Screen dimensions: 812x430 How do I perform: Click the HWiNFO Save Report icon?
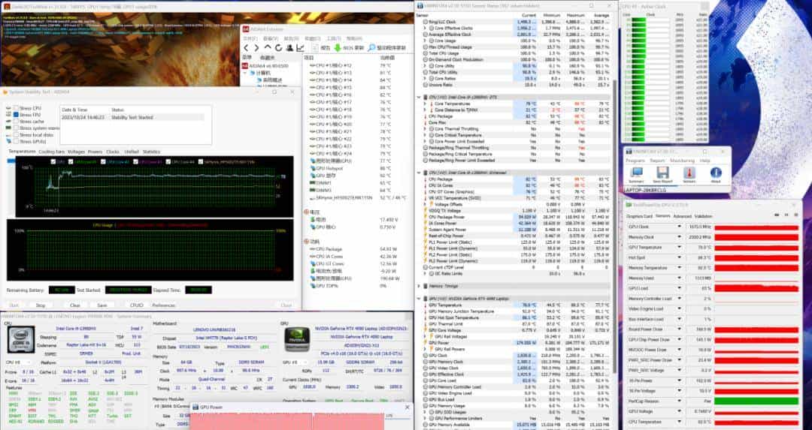coord(662,173)
